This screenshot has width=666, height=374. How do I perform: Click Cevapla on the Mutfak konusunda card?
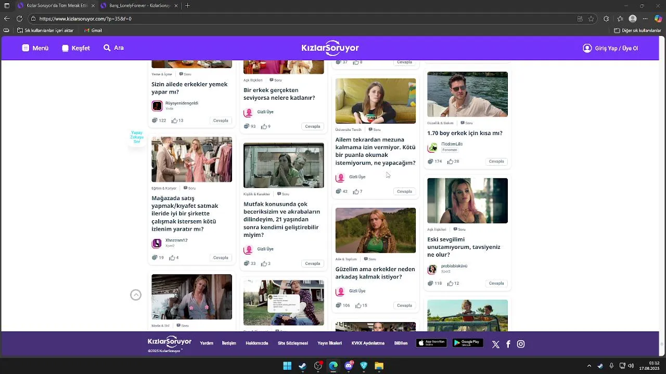pos(313,263)
